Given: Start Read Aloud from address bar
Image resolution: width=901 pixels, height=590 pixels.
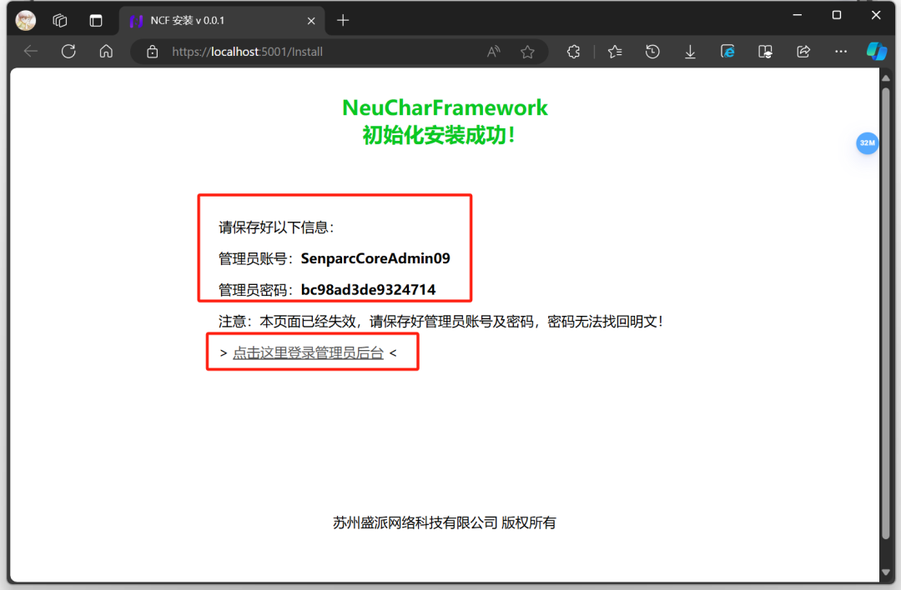Looking at the screenshot, I should pos(494,52).
